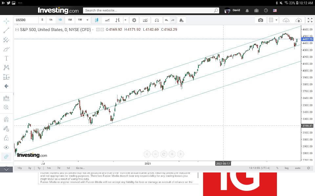The width and height of the screenshot is (315, 196).
Task: Open chart style dropdown arrow
Action: pyautogui.click(x=125, y=20)
